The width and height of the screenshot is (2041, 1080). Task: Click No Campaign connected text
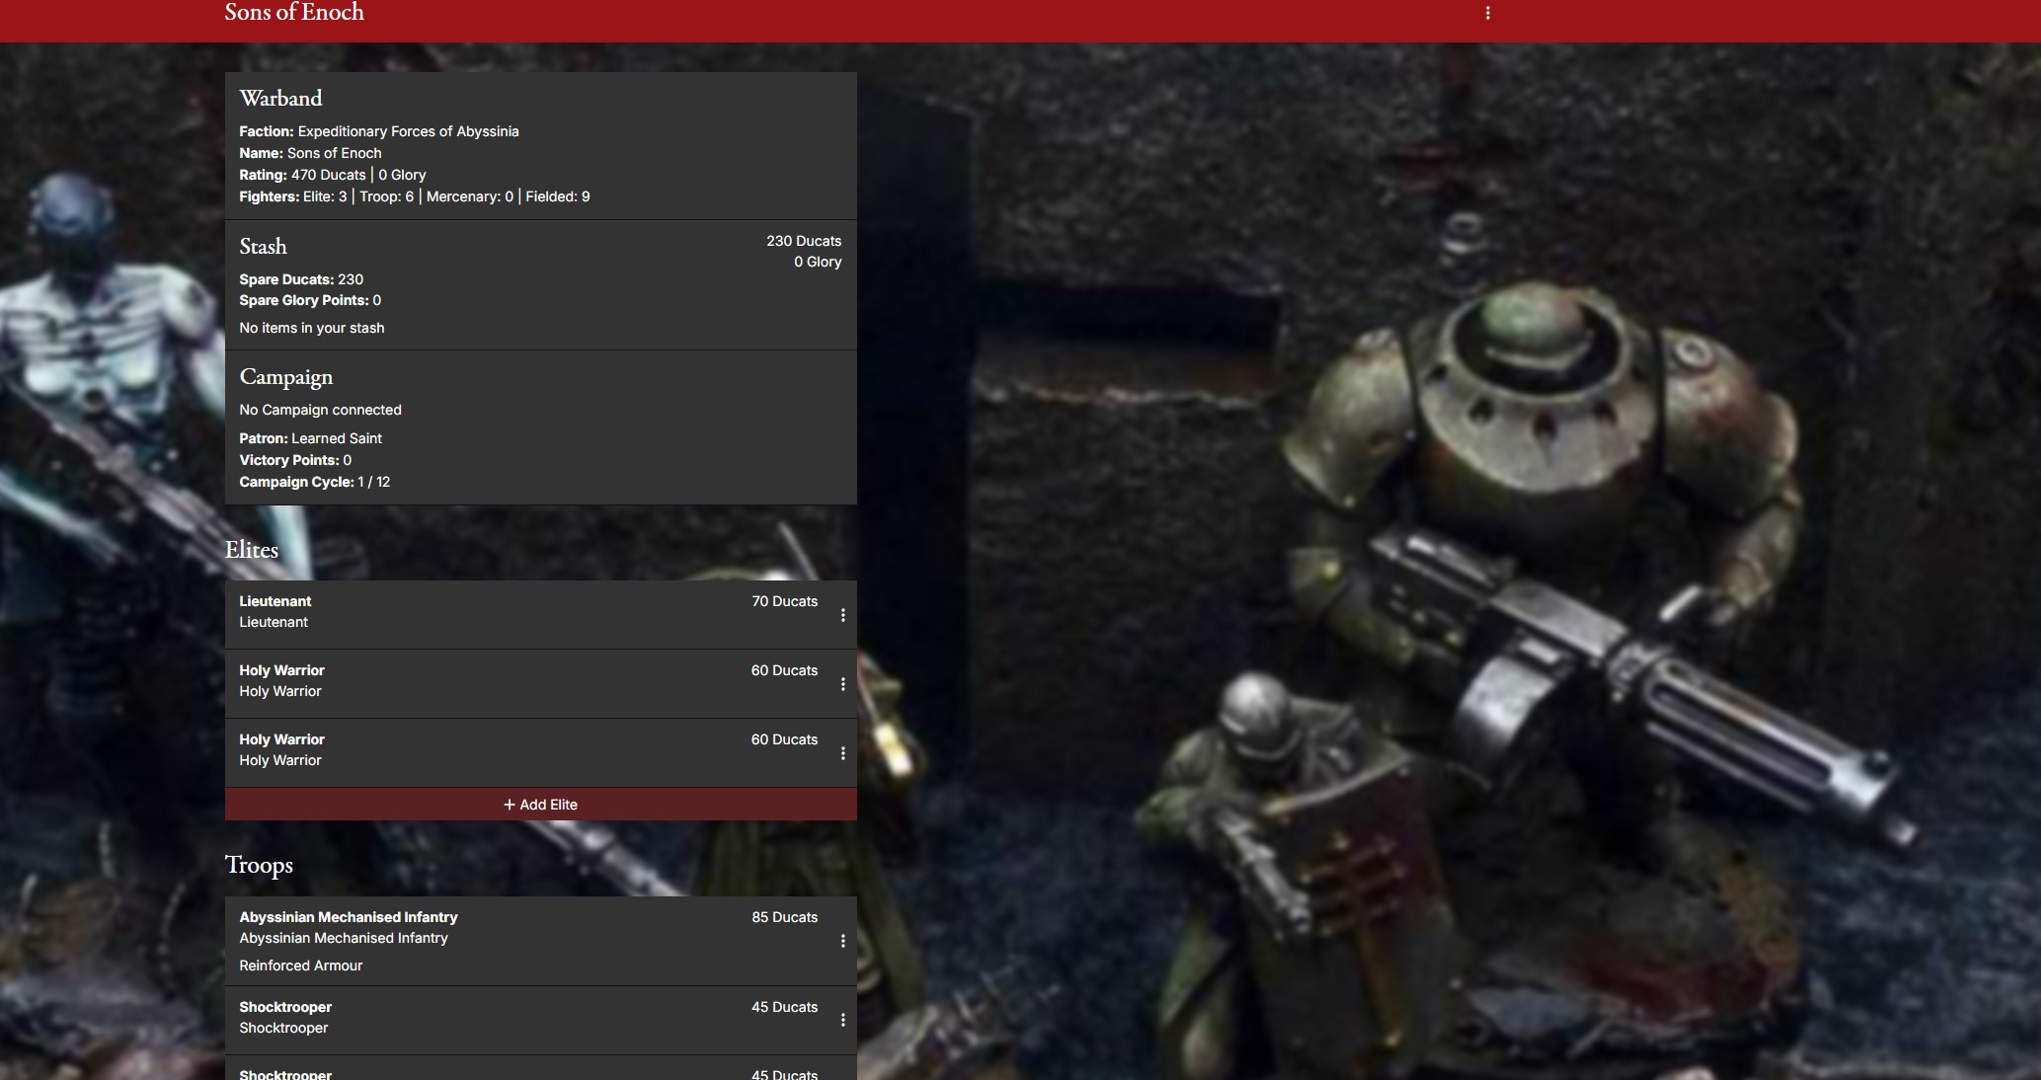pos(320,410)
